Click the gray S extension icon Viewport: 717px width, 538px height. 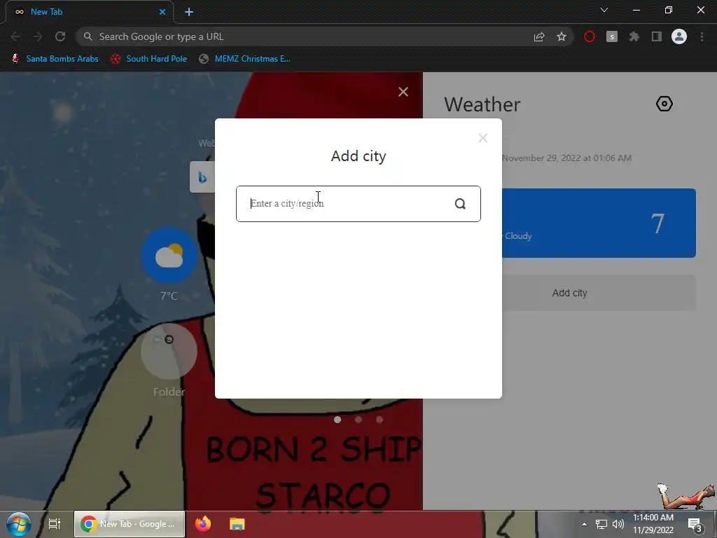[x=612, y=36]
